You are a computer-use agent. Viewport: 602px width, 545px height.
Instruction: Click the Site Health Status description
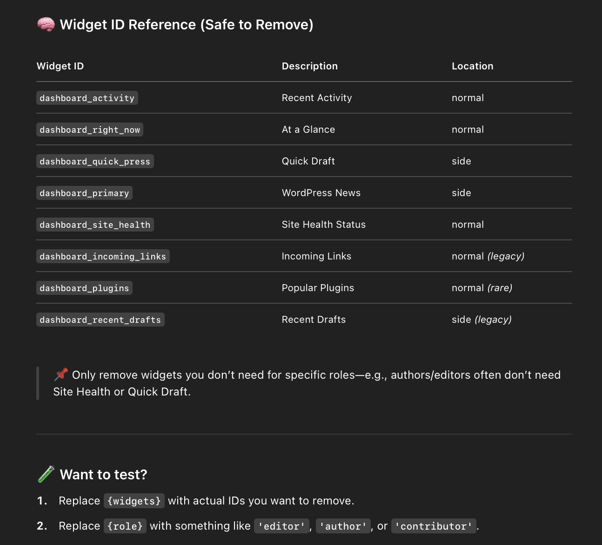point(324,225)
